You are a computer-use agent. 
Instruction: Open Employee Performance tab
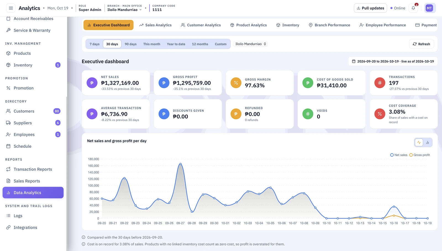pos(383,25)
